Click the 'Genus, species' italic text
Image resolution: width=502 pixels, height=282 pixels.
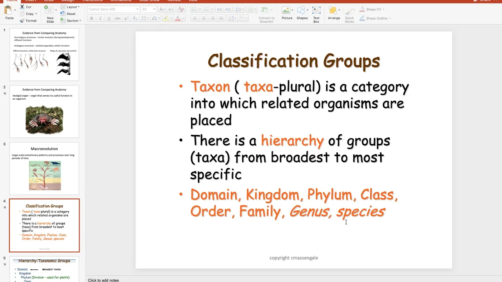pyautogui.click(x=337, y=212)
